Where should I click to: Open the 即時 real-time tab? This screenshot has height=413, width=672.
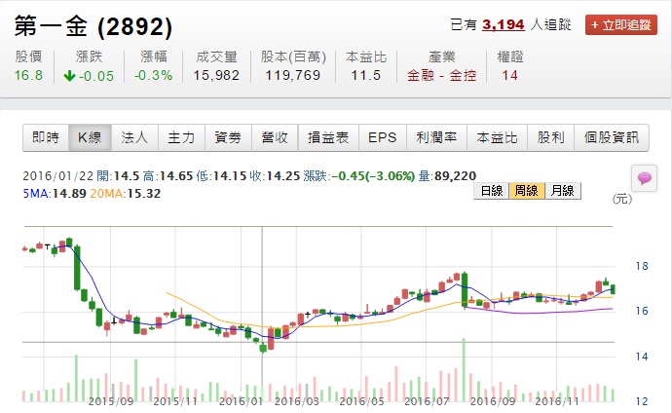point(46,138)
